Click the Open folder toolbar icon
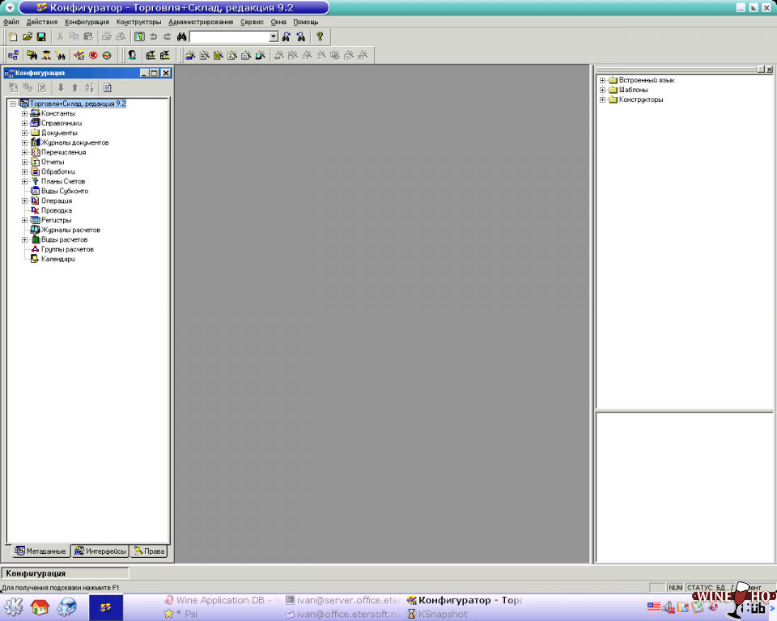 tap(28, 36)
